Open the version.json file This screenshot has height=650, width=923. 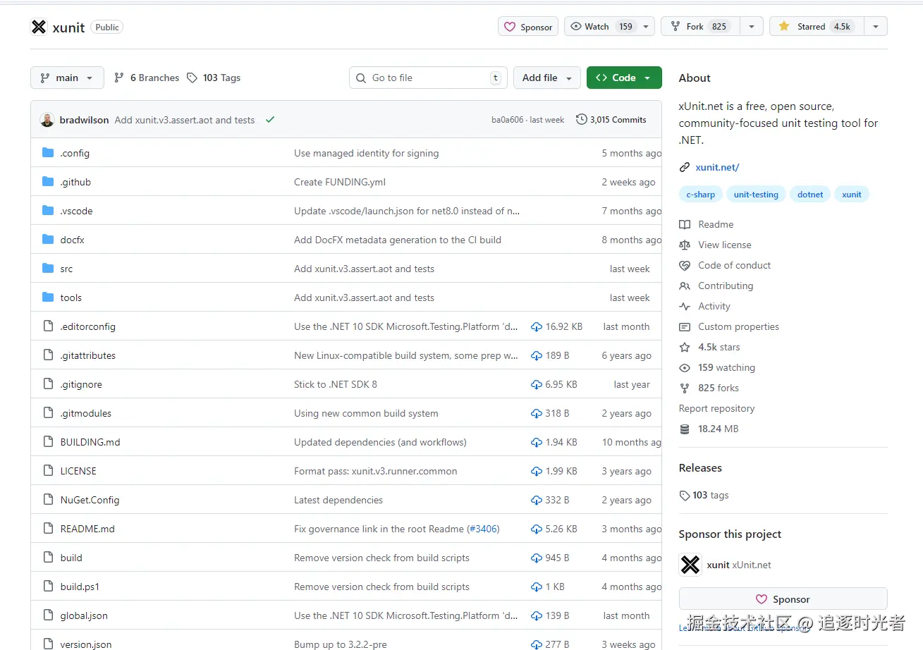click(86, 644)
